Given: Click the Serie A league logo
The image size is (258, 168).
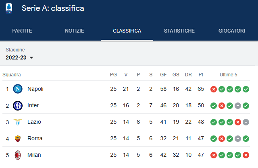Looking at the screenshot, I should (x=9, y=8).
